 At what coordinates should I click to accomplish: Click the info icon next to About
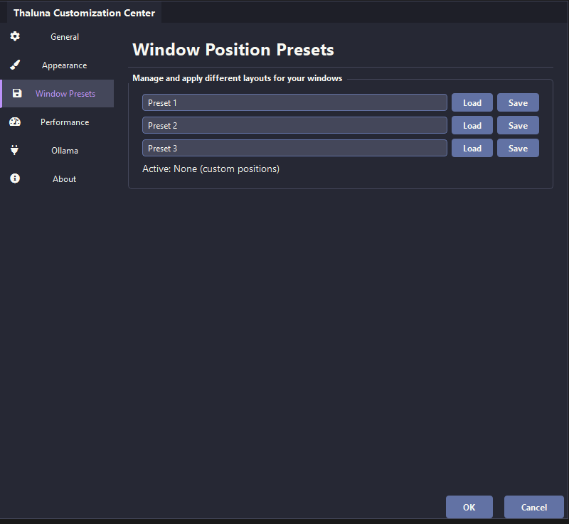[x=15, y=178]
